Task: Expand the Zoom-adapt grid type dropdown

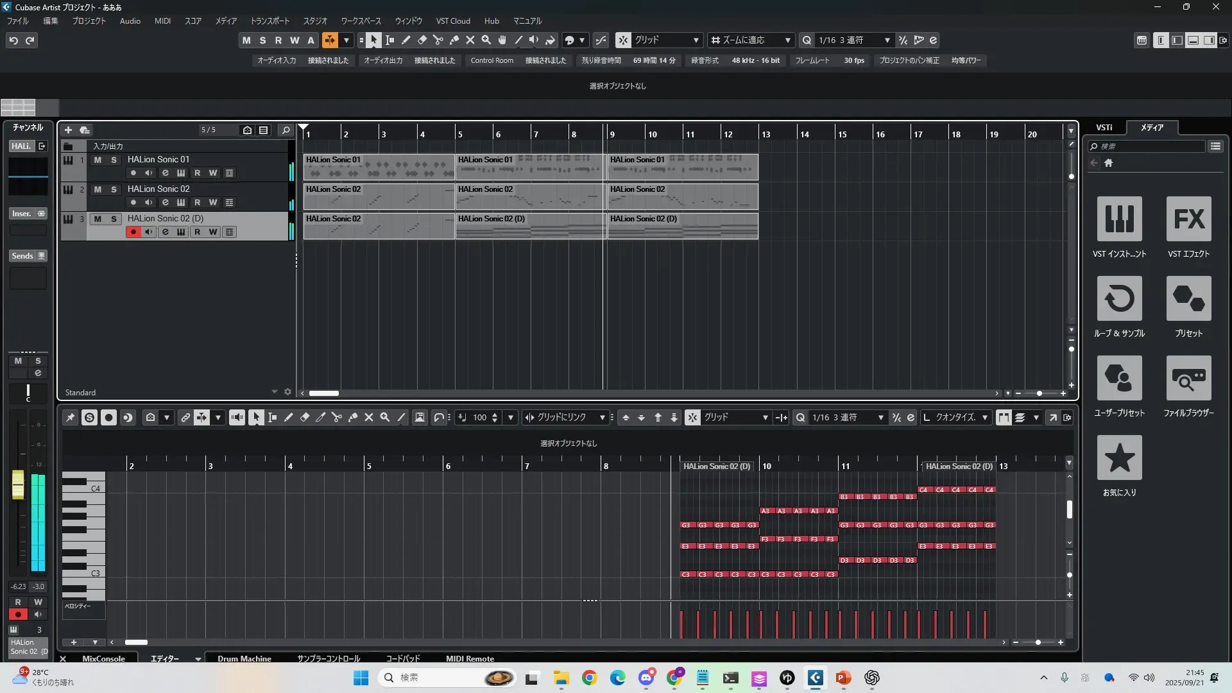Action: (751, 40)
